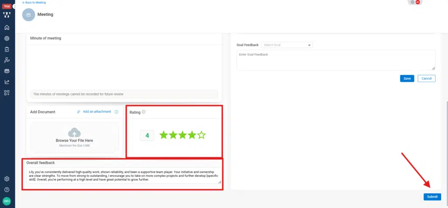Open the Home icon in sidebar
The image size is (448, 208).
(7, 28)
